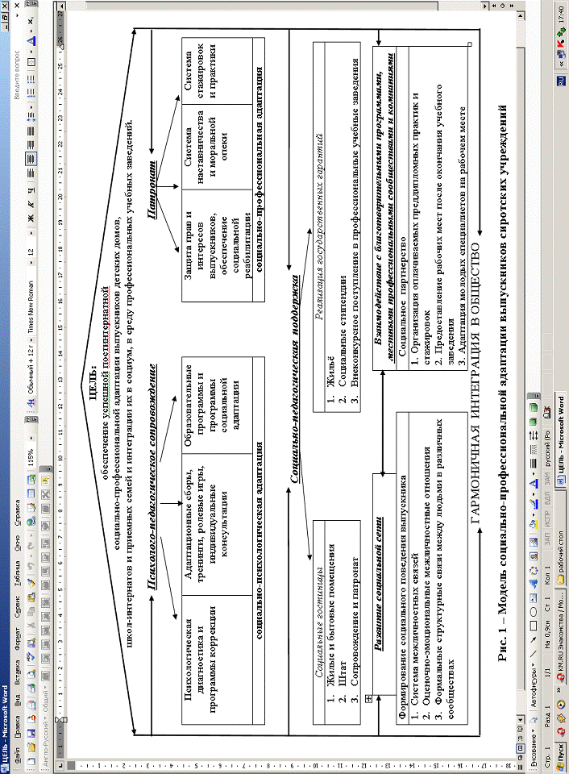This screenshot has width=569, height=774.
Task: Click the RU language indicator in the tray
Action: 561,81
